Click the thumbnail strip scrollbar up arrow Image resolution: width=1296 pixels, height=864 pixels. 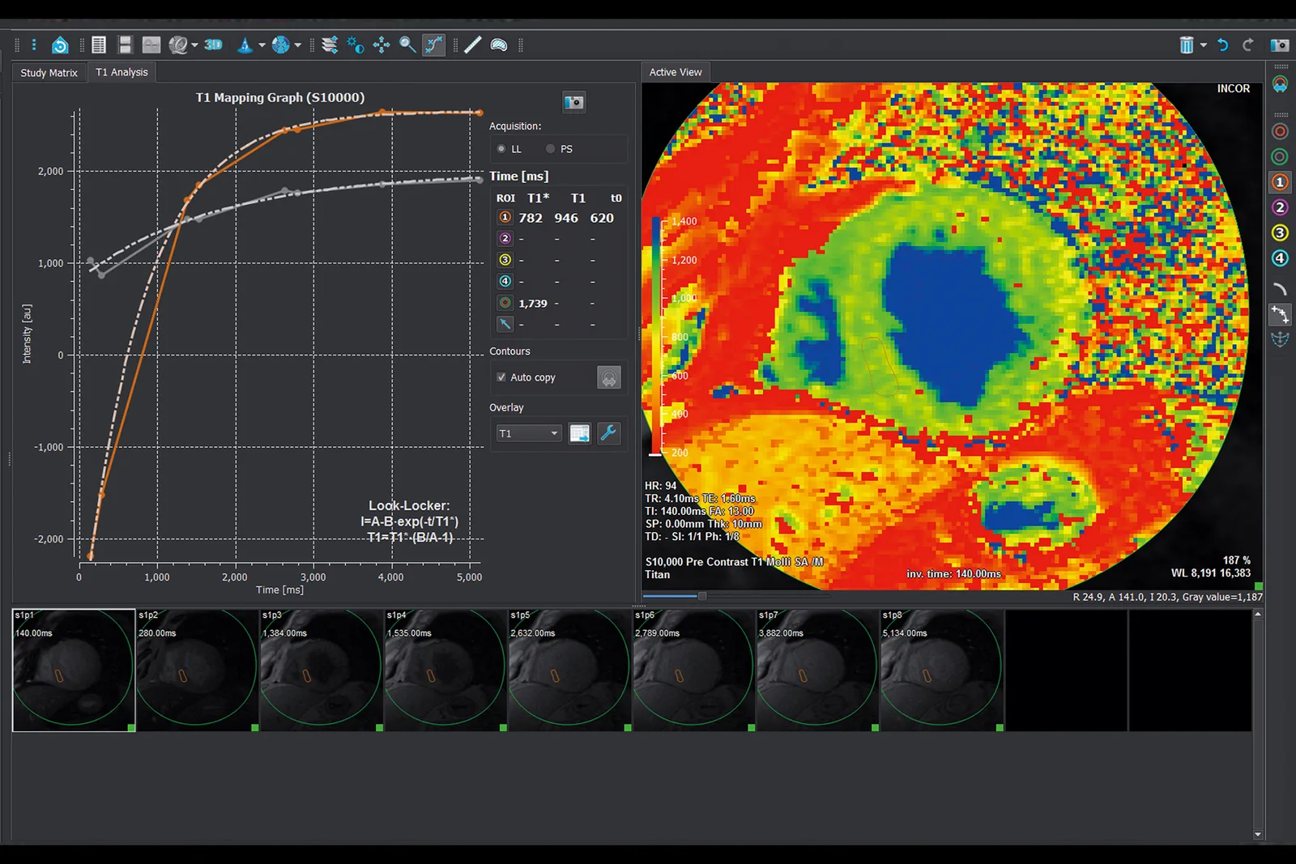pyautogui.click(x=1258, y=615)
